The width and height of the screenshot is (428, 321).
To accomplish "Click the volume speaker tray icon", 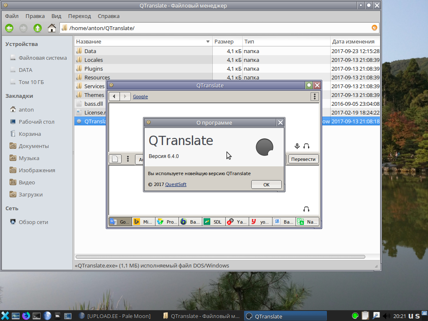I will 386,316.
